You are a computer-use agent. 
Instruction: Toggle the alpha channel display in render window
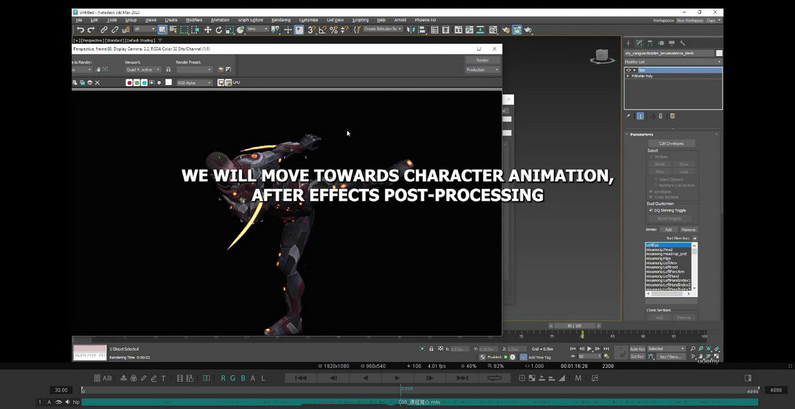(152, 83)
